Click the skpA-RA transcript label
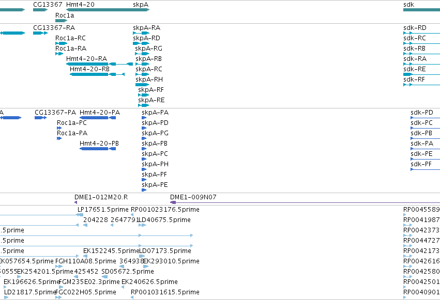The height and width of the screenshot is (300, 440). point(146,28)
